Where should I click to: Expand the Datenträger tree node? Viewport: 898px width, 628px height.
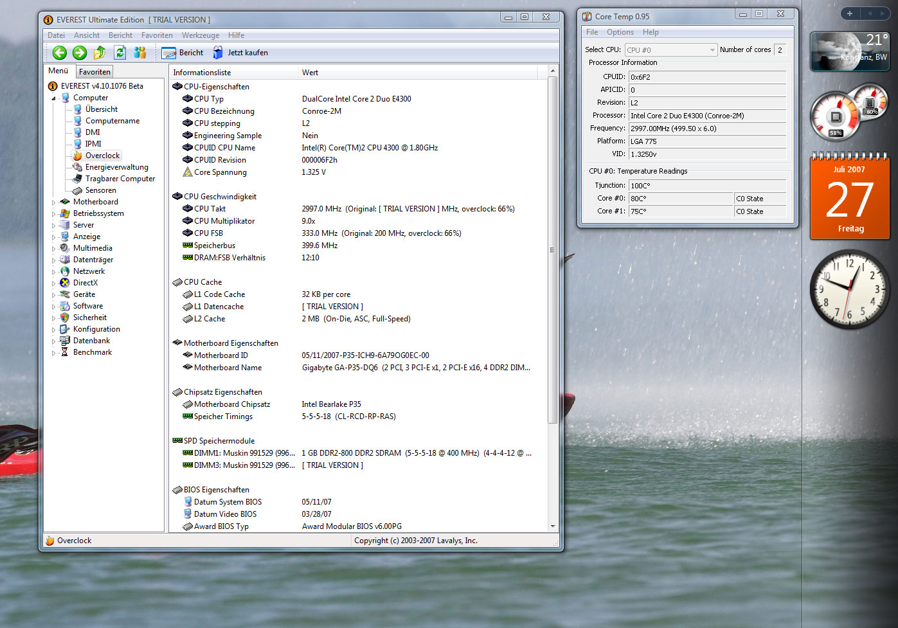(54, 260)
